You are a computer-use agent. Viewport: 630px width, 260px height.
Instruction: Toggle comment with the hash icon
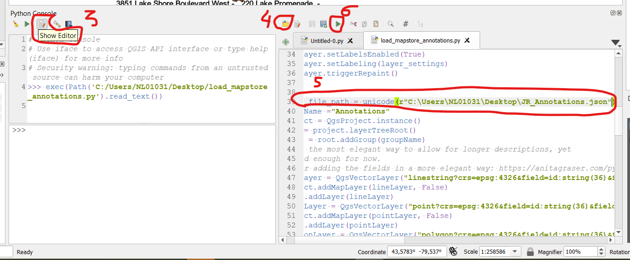pyautogui.click(x=406, y=24)
